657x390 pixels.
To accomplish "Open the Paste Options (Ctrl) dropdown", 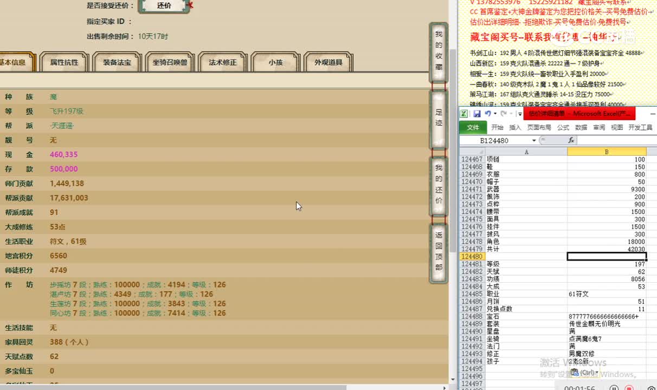I will pos(584,372).
